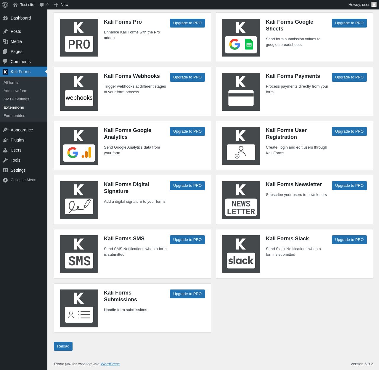
Task: Click the Version 6.8.2 footer text
Action: [x=362, y=364]
